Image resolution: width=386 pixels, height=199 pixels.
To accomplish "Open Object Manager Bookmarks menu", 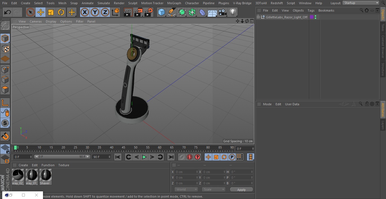I will 326,10.
